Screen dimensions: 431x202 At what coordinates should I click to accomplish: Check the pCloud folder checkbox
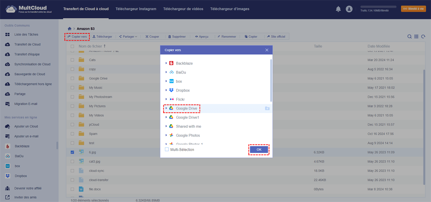(x=73, y=125)
